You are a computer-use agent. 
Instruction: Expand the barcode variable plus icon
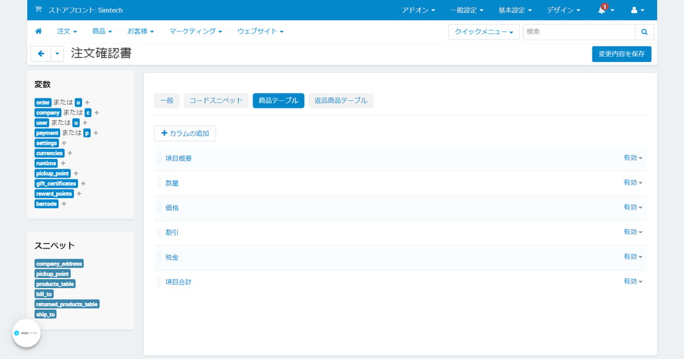click(64, 203)
